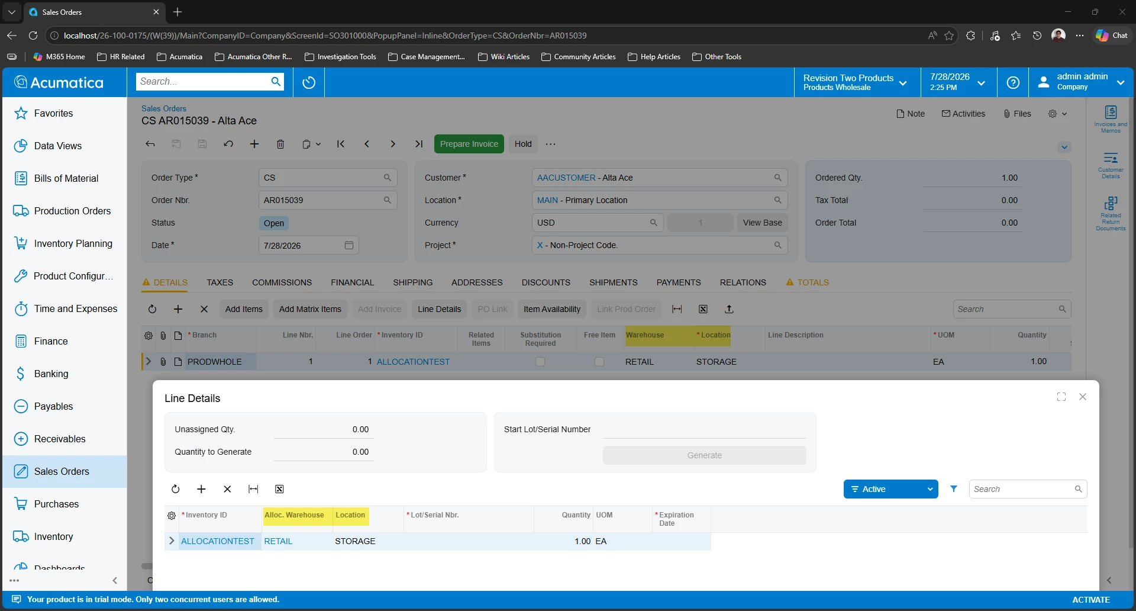Open Invoices and Memos side panel

click(1111, 118)
